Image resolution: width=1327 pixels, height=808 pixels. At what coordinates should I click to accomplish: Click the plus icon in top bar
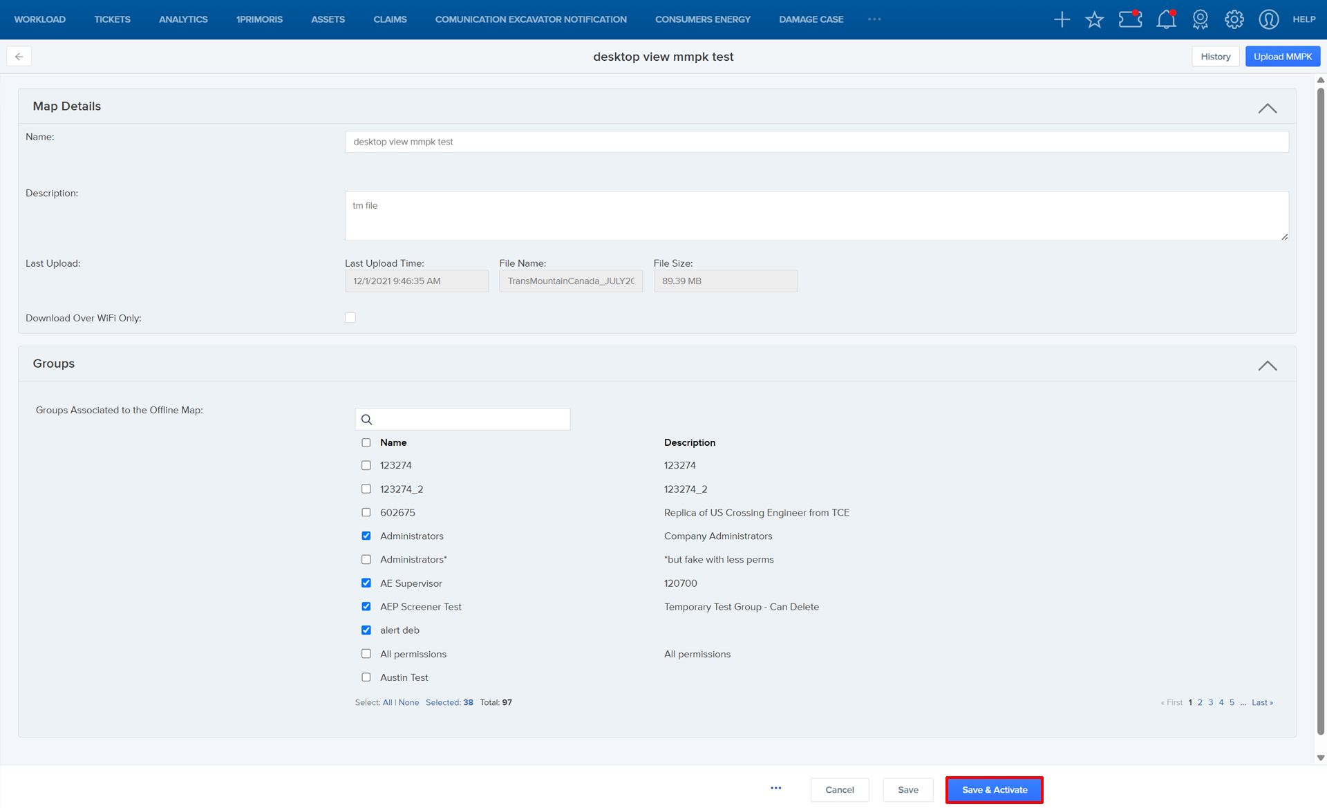point(1062,19)
